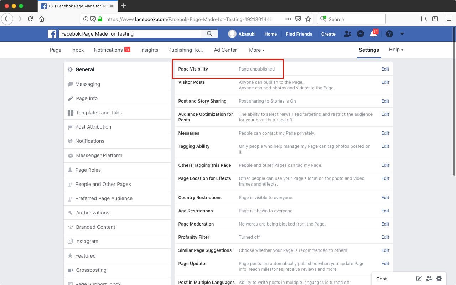Viewport: 456px width, 285px height.
Task: Select Messenger Platform in sidebar
Action: [117, 155]
